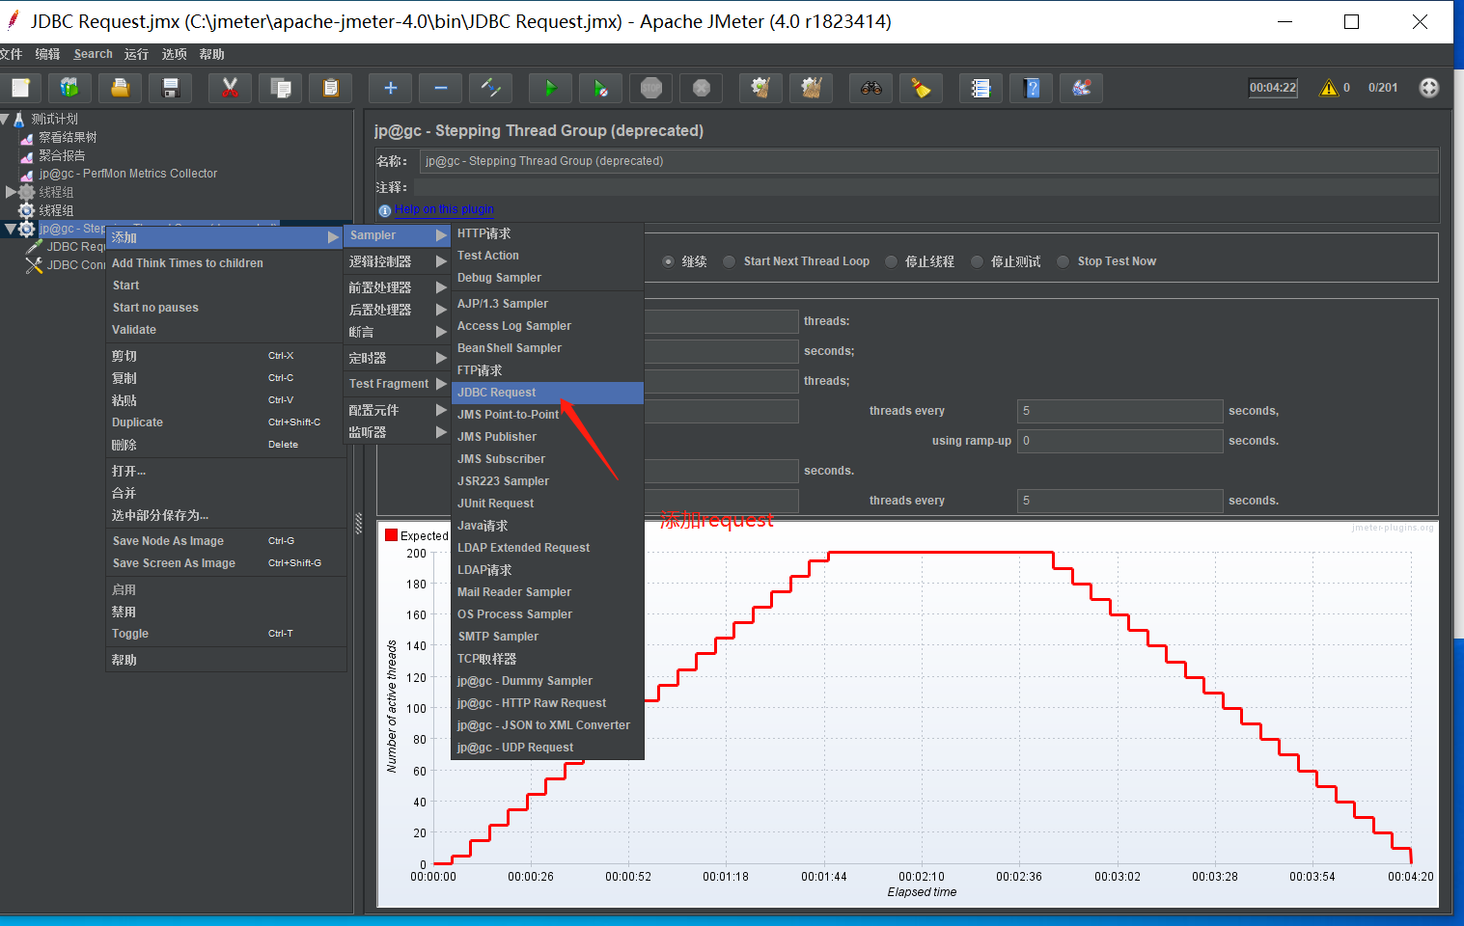
Task: Expand the first 线程组 tree node
Action: click(x=11, y=192)
